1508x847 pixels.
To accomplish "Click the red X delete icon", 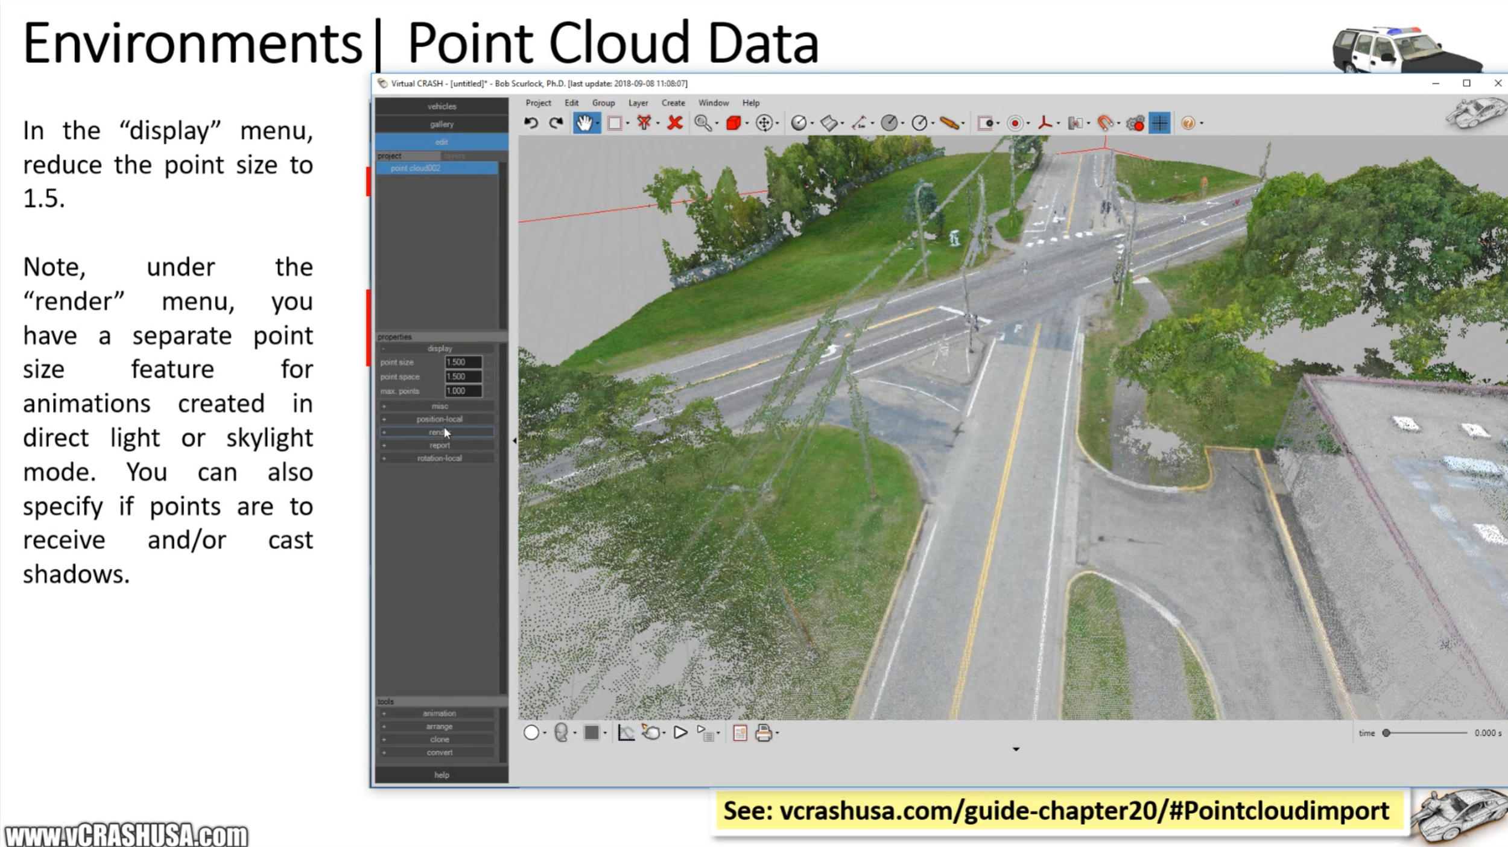I will click(x=675, y=123).
